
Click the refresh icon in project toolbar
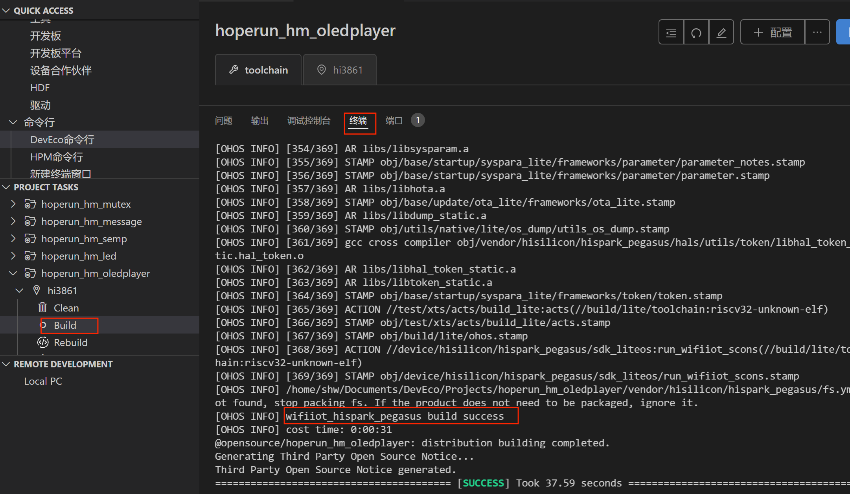tap(696, 32)
